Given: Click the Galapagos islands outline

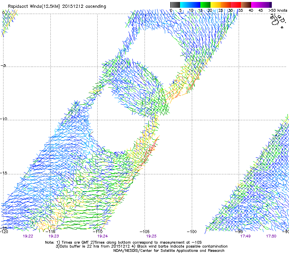Looking at the screenshot, I should coord(277,21).
